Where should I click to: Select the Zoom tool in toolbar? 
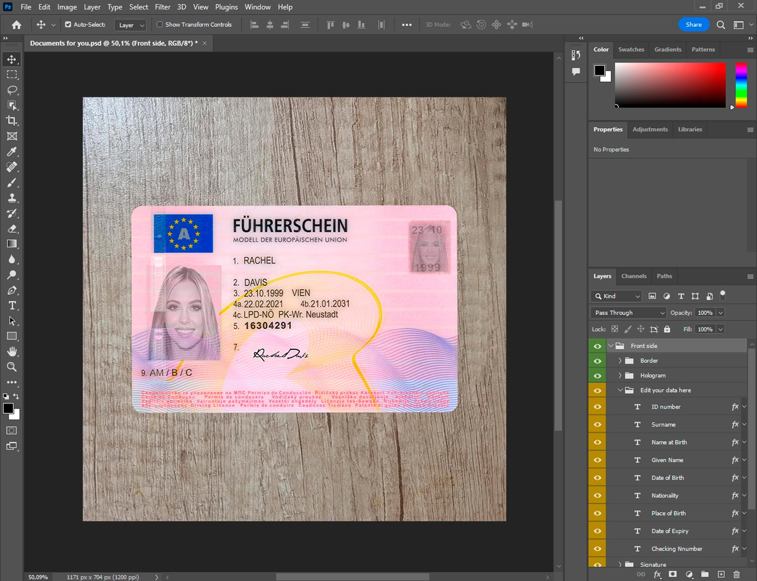tap(12, 367)
